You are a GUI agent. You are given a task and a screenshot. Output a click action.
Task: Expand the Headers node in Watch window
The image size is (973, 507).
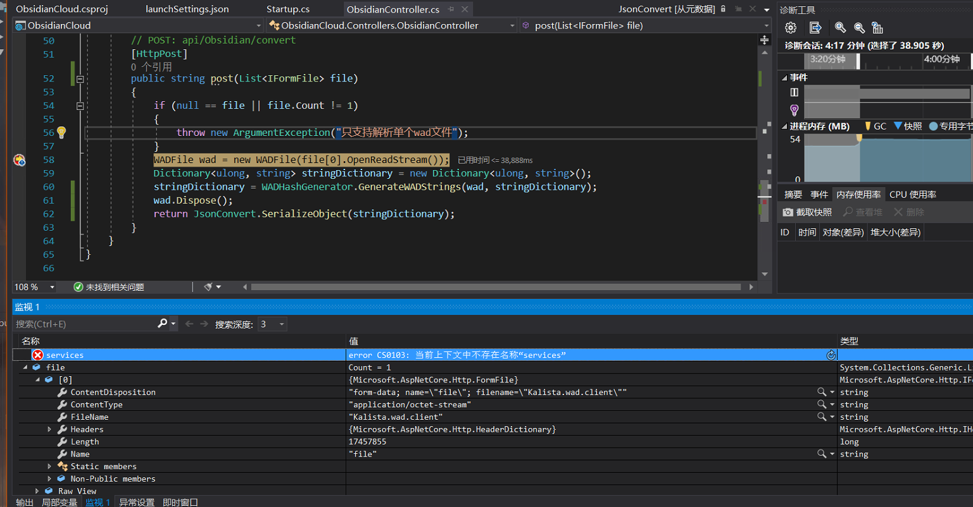tap(49, 429)
